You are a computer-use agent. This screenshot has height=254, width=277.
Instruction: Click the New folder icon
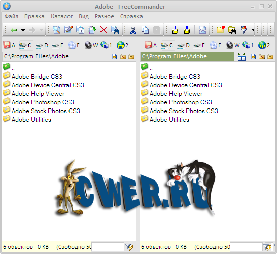tap(221, 30)
